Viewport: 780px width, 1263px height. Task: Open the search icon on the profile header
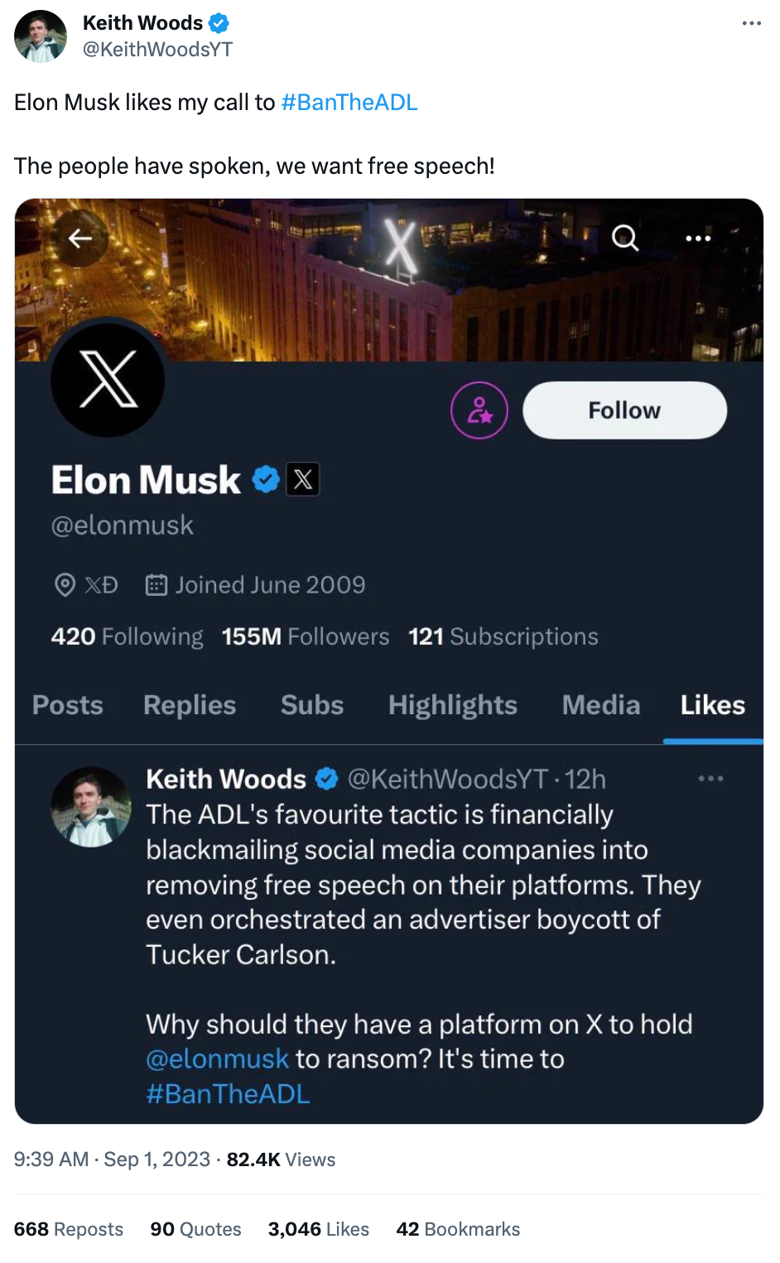pos(625,238)
